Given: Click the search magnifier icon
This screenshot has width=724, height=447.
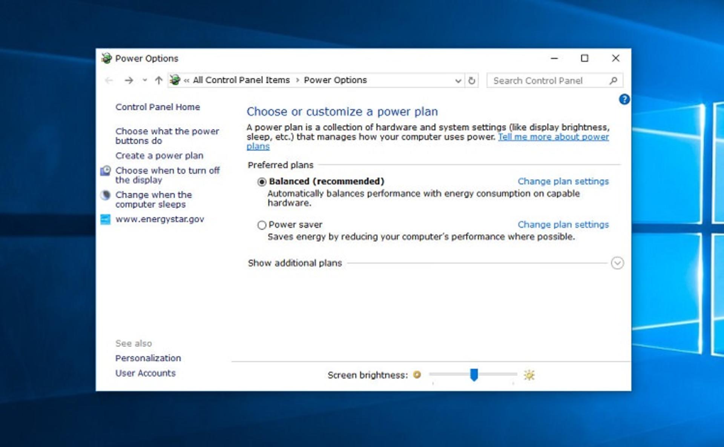Looking at the screenshot, I should click(x=613, y=80).
